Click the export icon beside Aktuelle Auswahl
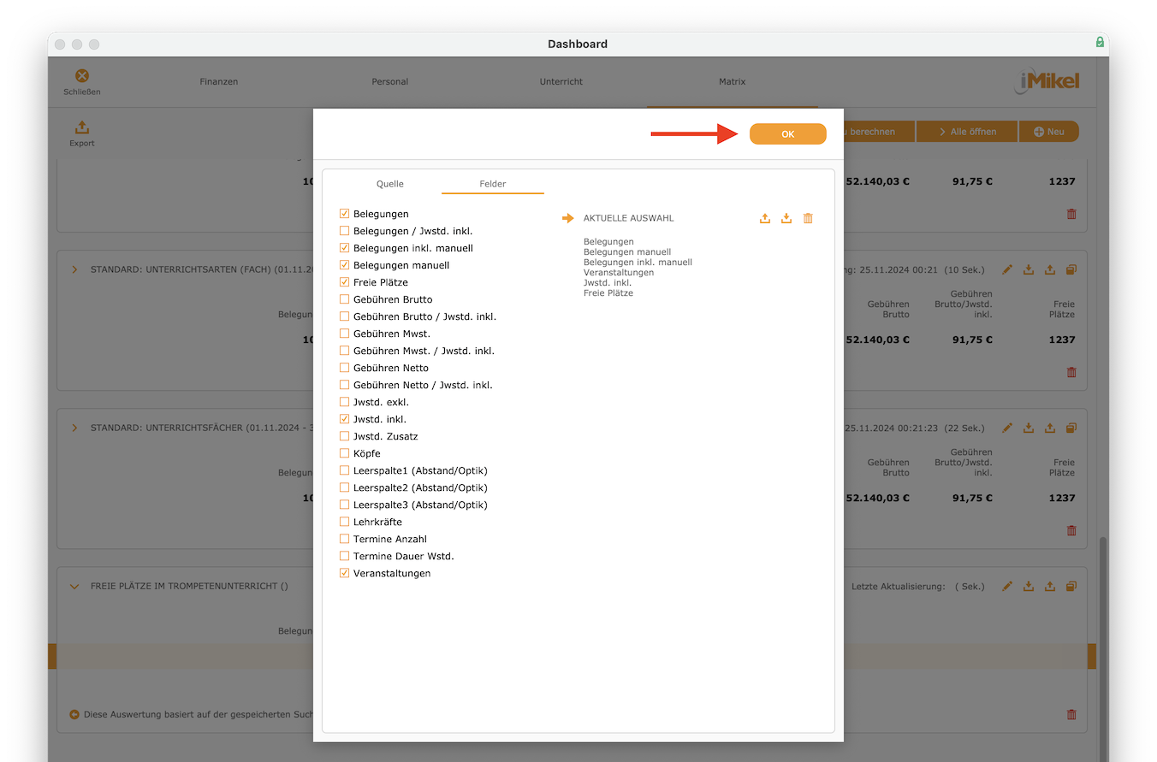Image resolution: width=1157 pixels, height=762 pixels. pos(765,218)
